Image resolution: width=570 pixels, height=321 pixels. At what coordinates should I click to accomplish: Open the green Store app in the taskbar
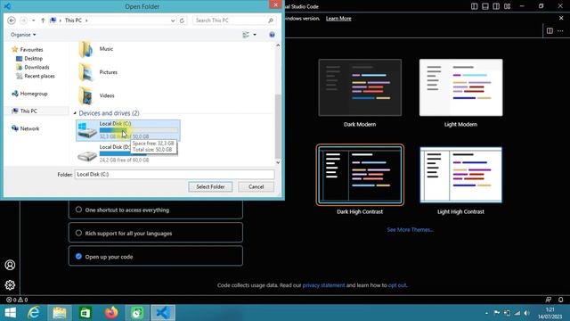pyautogui.click(x=85, y=313)
